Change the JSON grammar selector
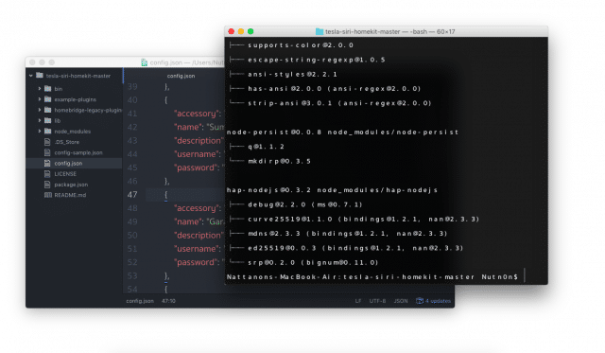605x353 pixels. click(x=401, y=301)
